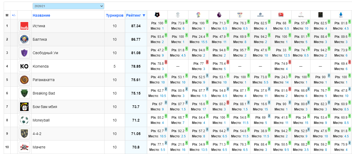The height and width of the screenshot is (154, 352).
Task: Click the +/- column header
Action: point(14,15)
